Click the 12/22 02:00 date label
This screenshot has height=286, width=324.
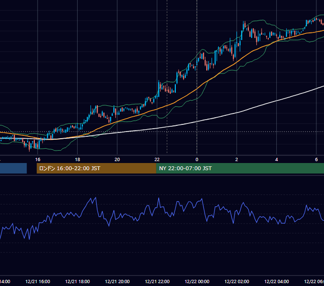tap(237, 282)
